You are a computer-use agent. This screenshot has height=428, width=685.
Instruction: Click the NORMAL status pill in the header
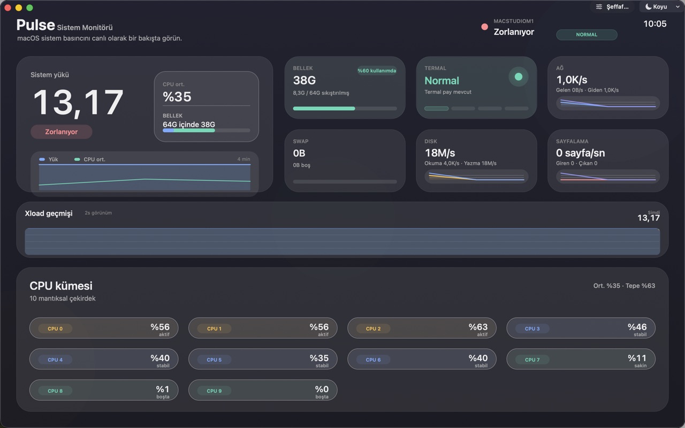(587, 35)
